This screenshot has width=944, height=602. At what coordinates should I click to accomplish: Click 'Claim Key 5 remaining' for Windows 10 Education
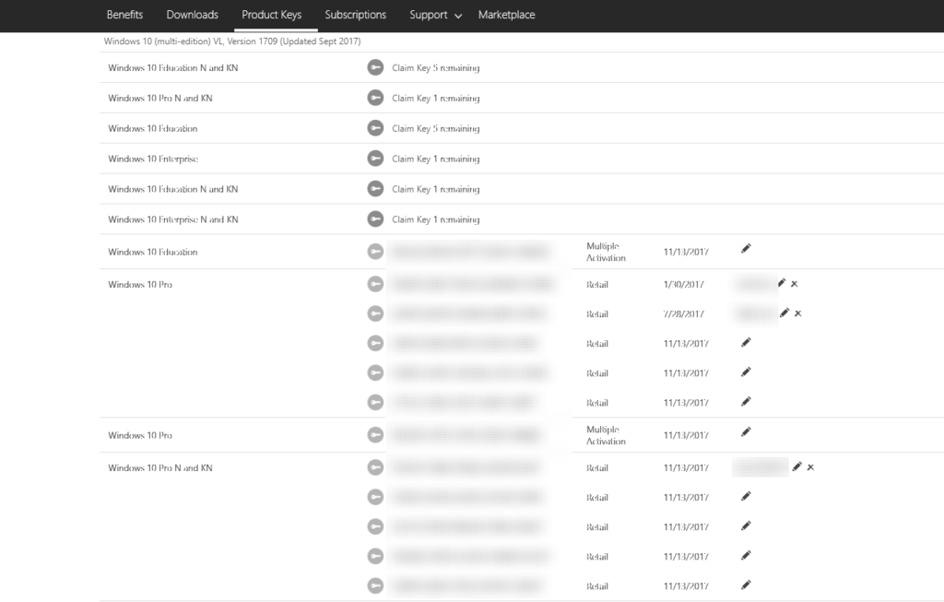[435, 128]
